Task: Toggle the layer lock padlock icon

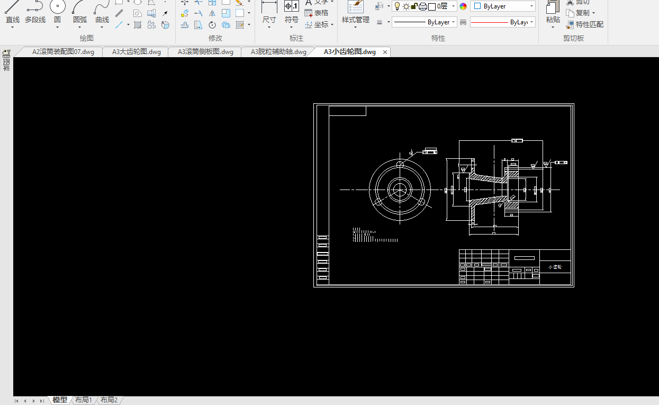Action: click(414, 6)
